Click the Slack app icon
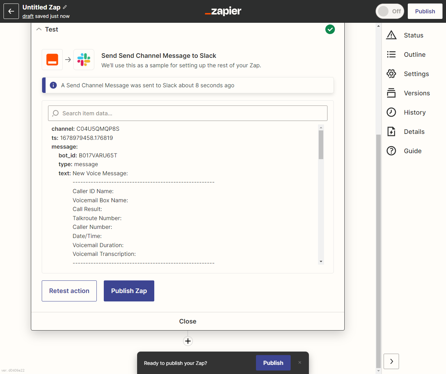 click(x=84, y=60)
